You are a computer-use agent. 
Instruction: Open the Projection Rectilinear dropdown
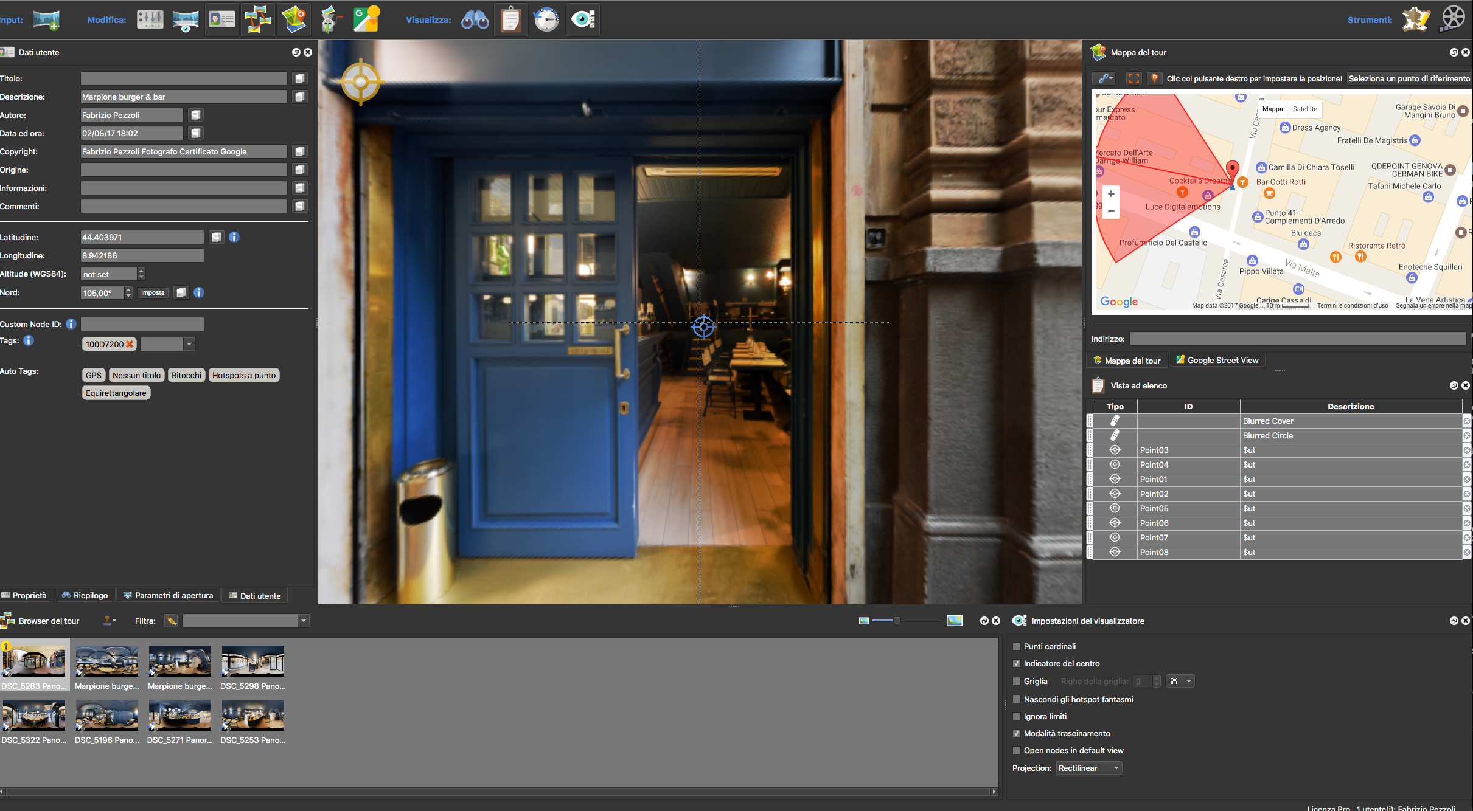coord(1089,768)
